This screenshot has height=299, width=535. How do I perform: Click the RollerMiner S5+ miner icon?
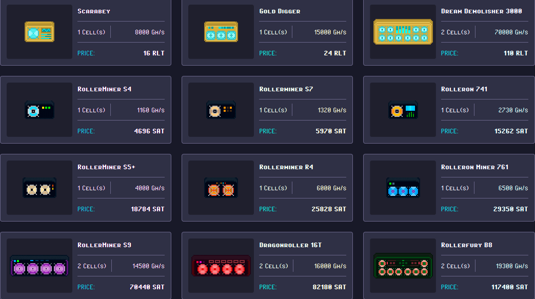(39, 188)
